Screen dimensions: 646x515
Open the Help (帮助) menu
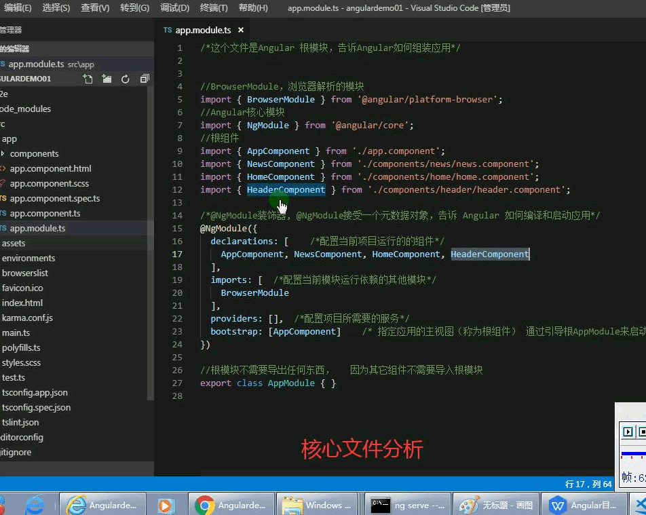[x=253, y=8]
